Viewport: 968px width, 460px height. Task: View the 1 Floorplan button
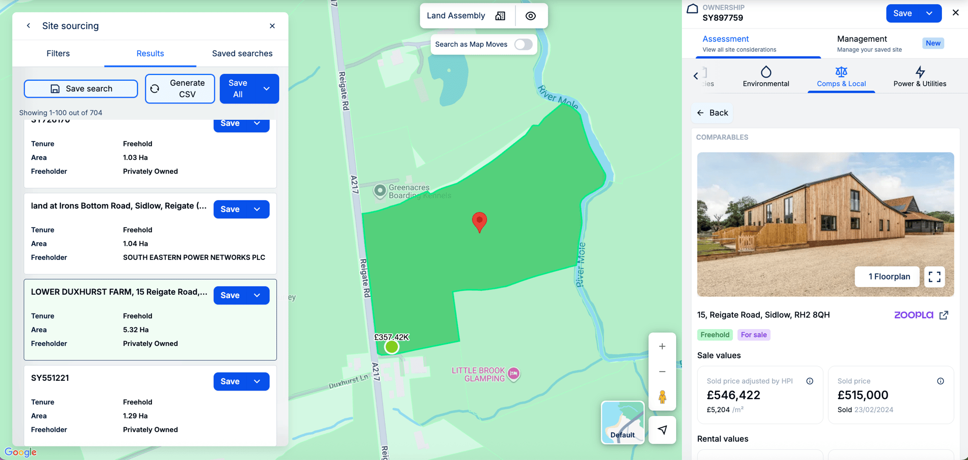pos(887,276)
